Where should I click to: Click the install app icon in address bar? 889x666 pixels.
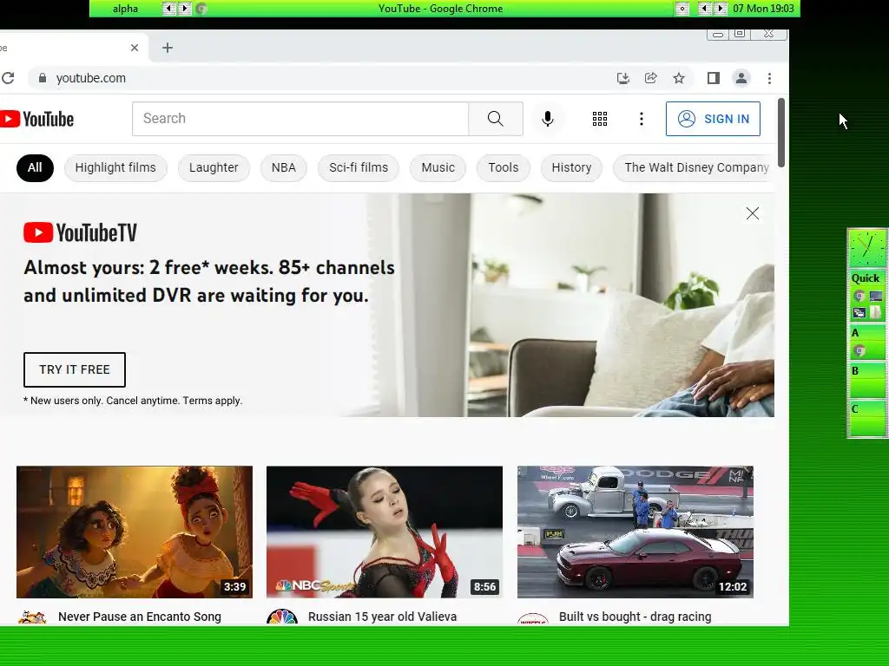[x=623, y=78]
